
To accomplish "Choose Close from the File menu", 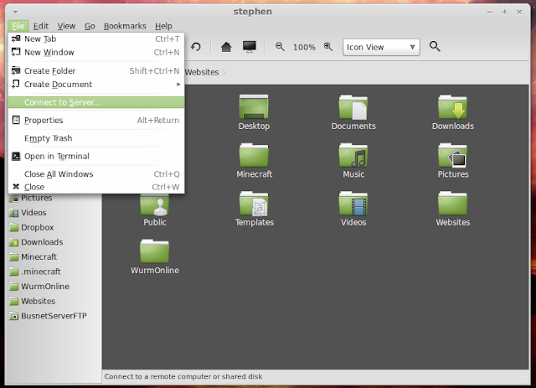I will pos(96,187).
